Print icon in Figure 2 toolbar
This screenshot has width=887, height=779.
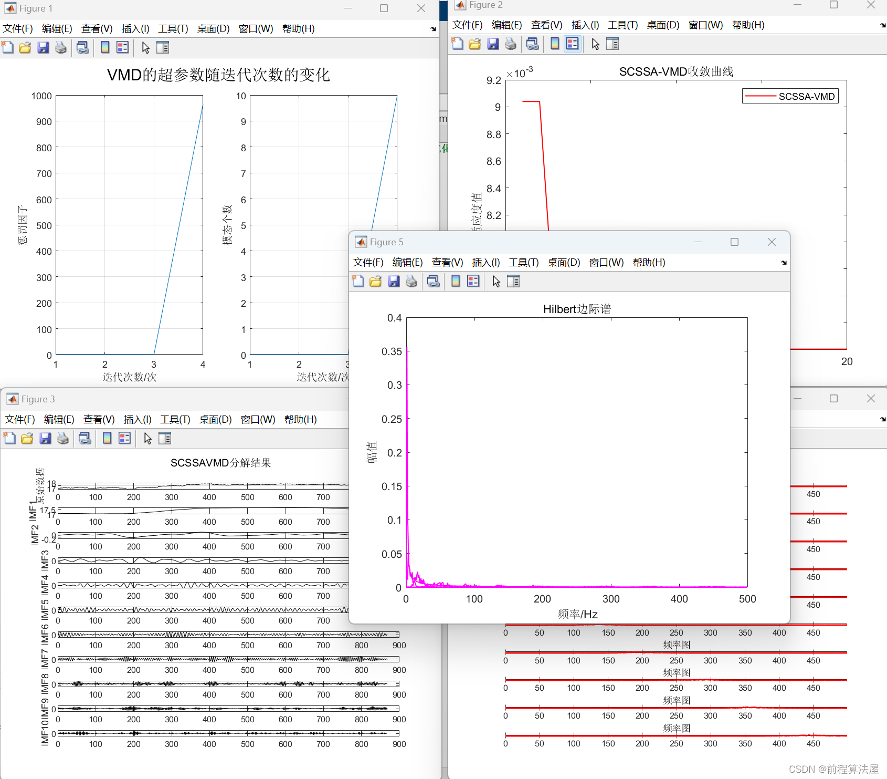(511, 44)
